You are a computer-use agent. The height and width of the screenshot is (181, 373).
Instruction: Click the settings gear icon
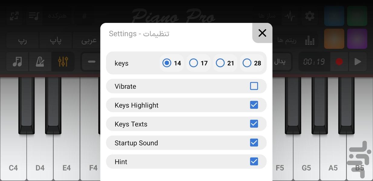(309, 16)
